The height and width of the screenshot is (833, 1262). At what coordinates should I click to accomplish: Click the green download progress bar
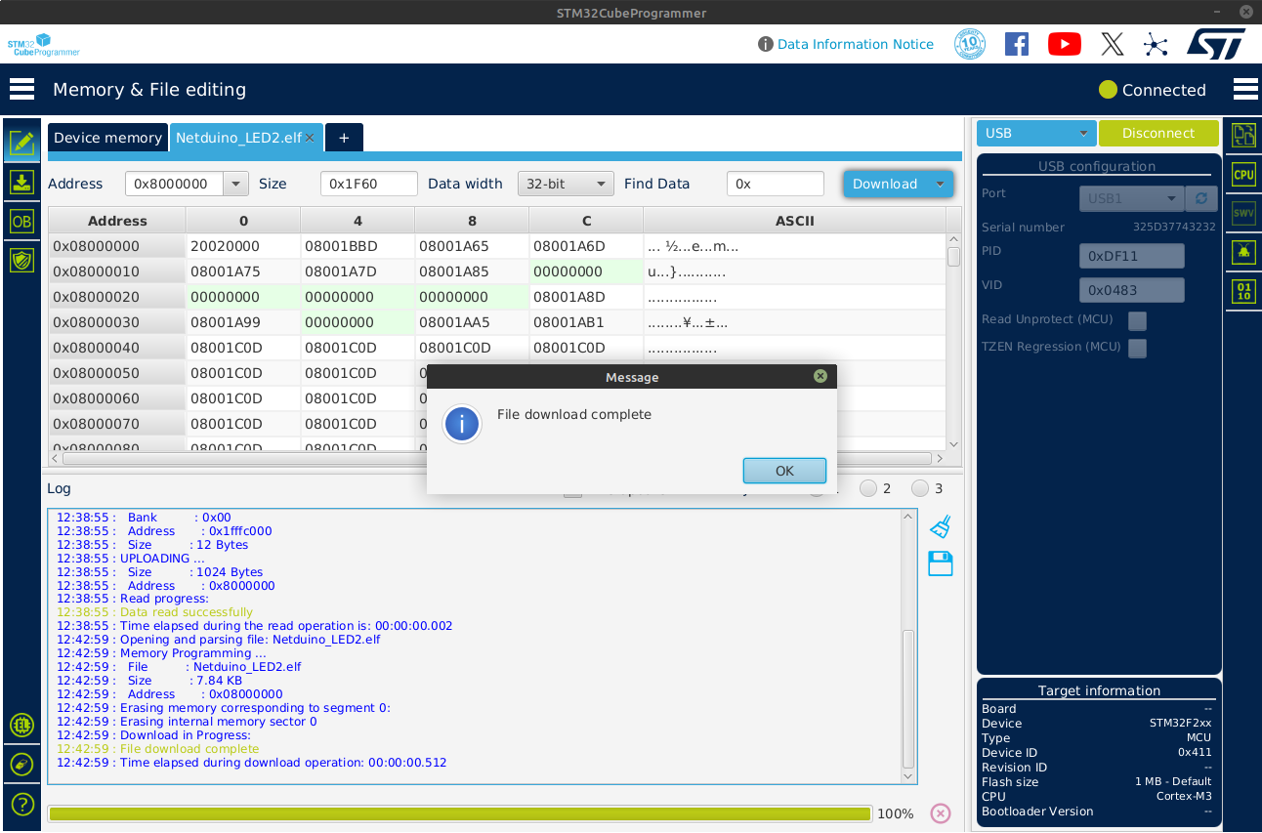pos(459,812)
